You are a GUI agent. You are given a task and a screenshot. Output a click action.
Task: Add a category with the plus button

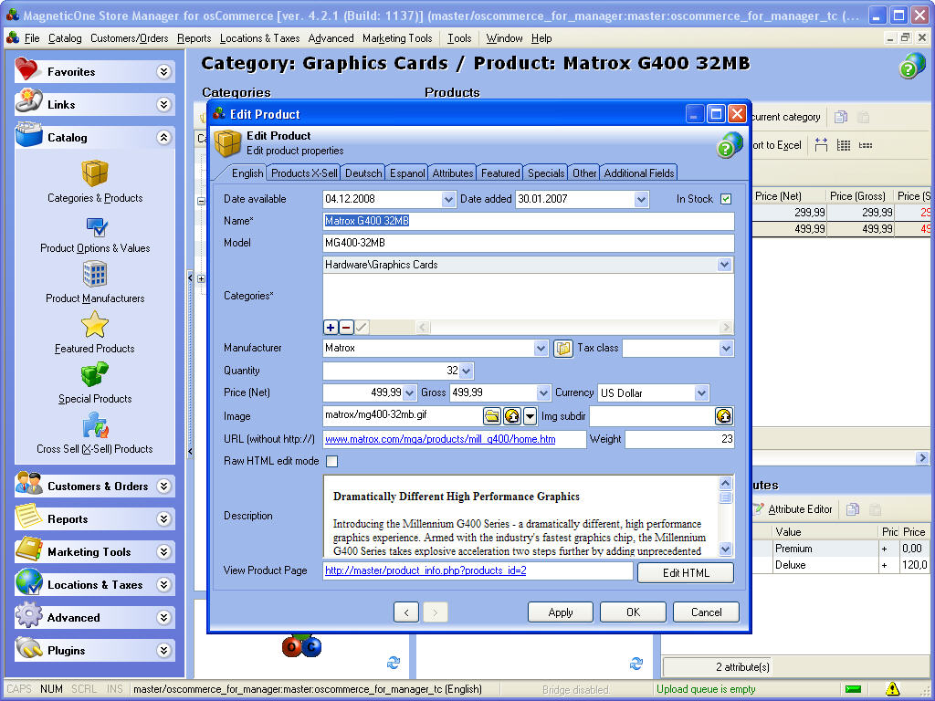click(x=331, y=328)
